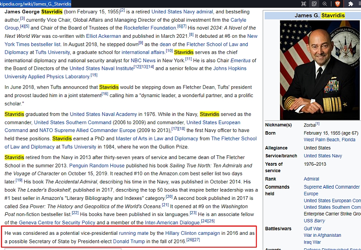Image resolution: width=361 pixels, height=250 pixels.
Task: Open the browser extensions puzzle icon
Action: [x=351, y=4]
